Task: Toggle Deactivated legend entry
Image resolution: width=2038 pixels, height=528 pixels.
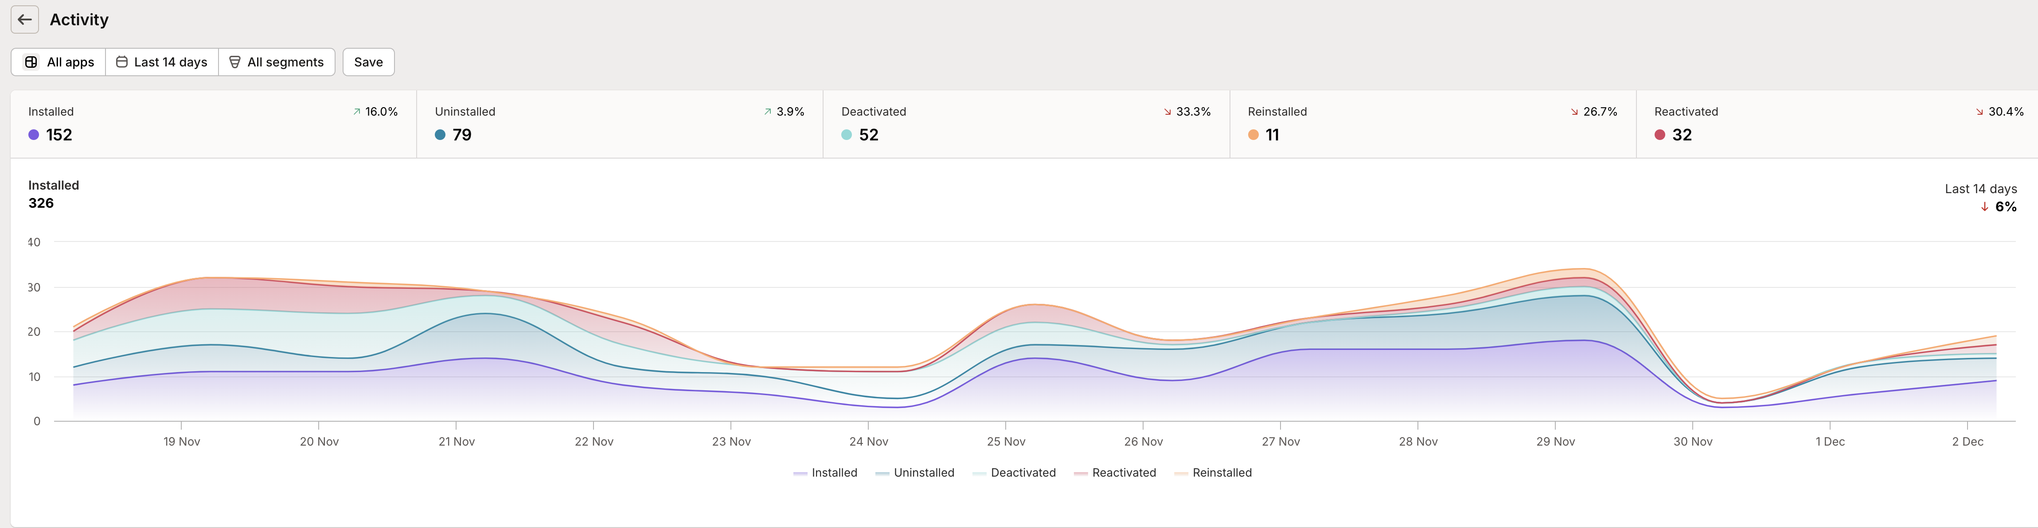Action: pos(1014,473)
